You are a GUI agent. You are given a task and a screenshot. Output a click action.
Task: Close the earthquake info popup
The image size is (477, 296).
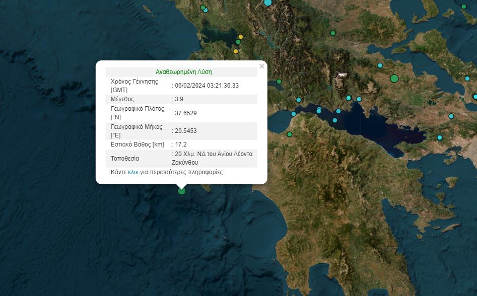click(x=261, y=66)
